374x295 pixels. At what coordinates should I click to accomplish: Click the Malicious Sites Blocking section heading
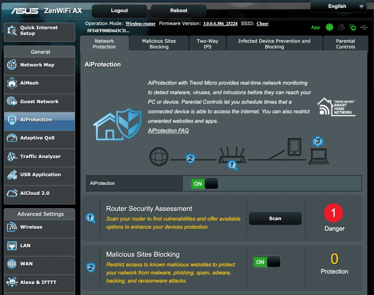[143, 255]
